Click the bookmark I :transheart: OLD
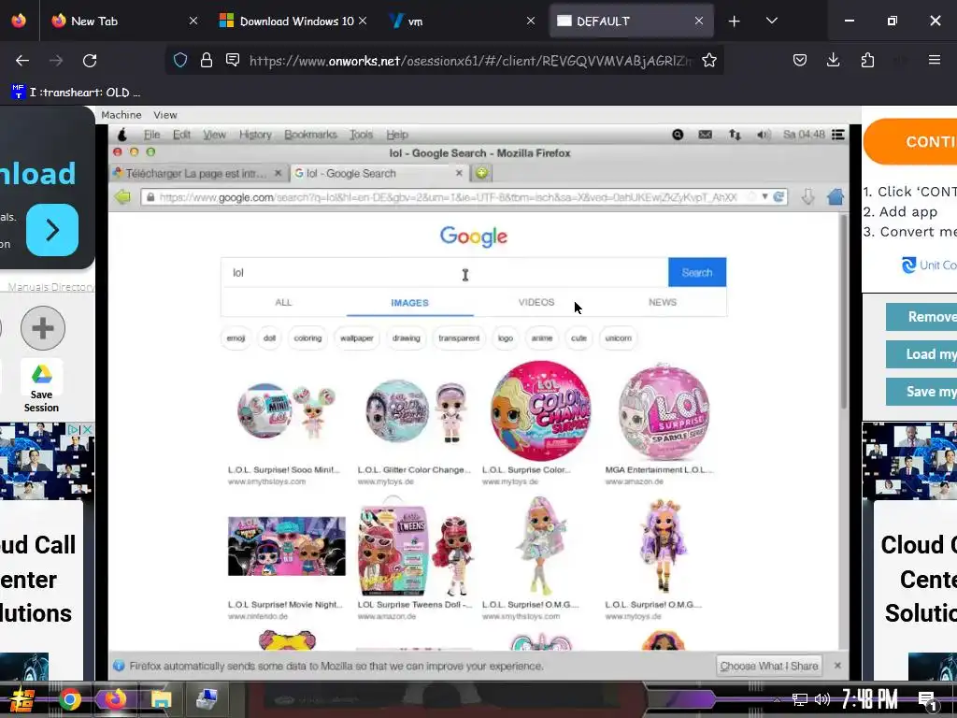 (x=77, y=93)
